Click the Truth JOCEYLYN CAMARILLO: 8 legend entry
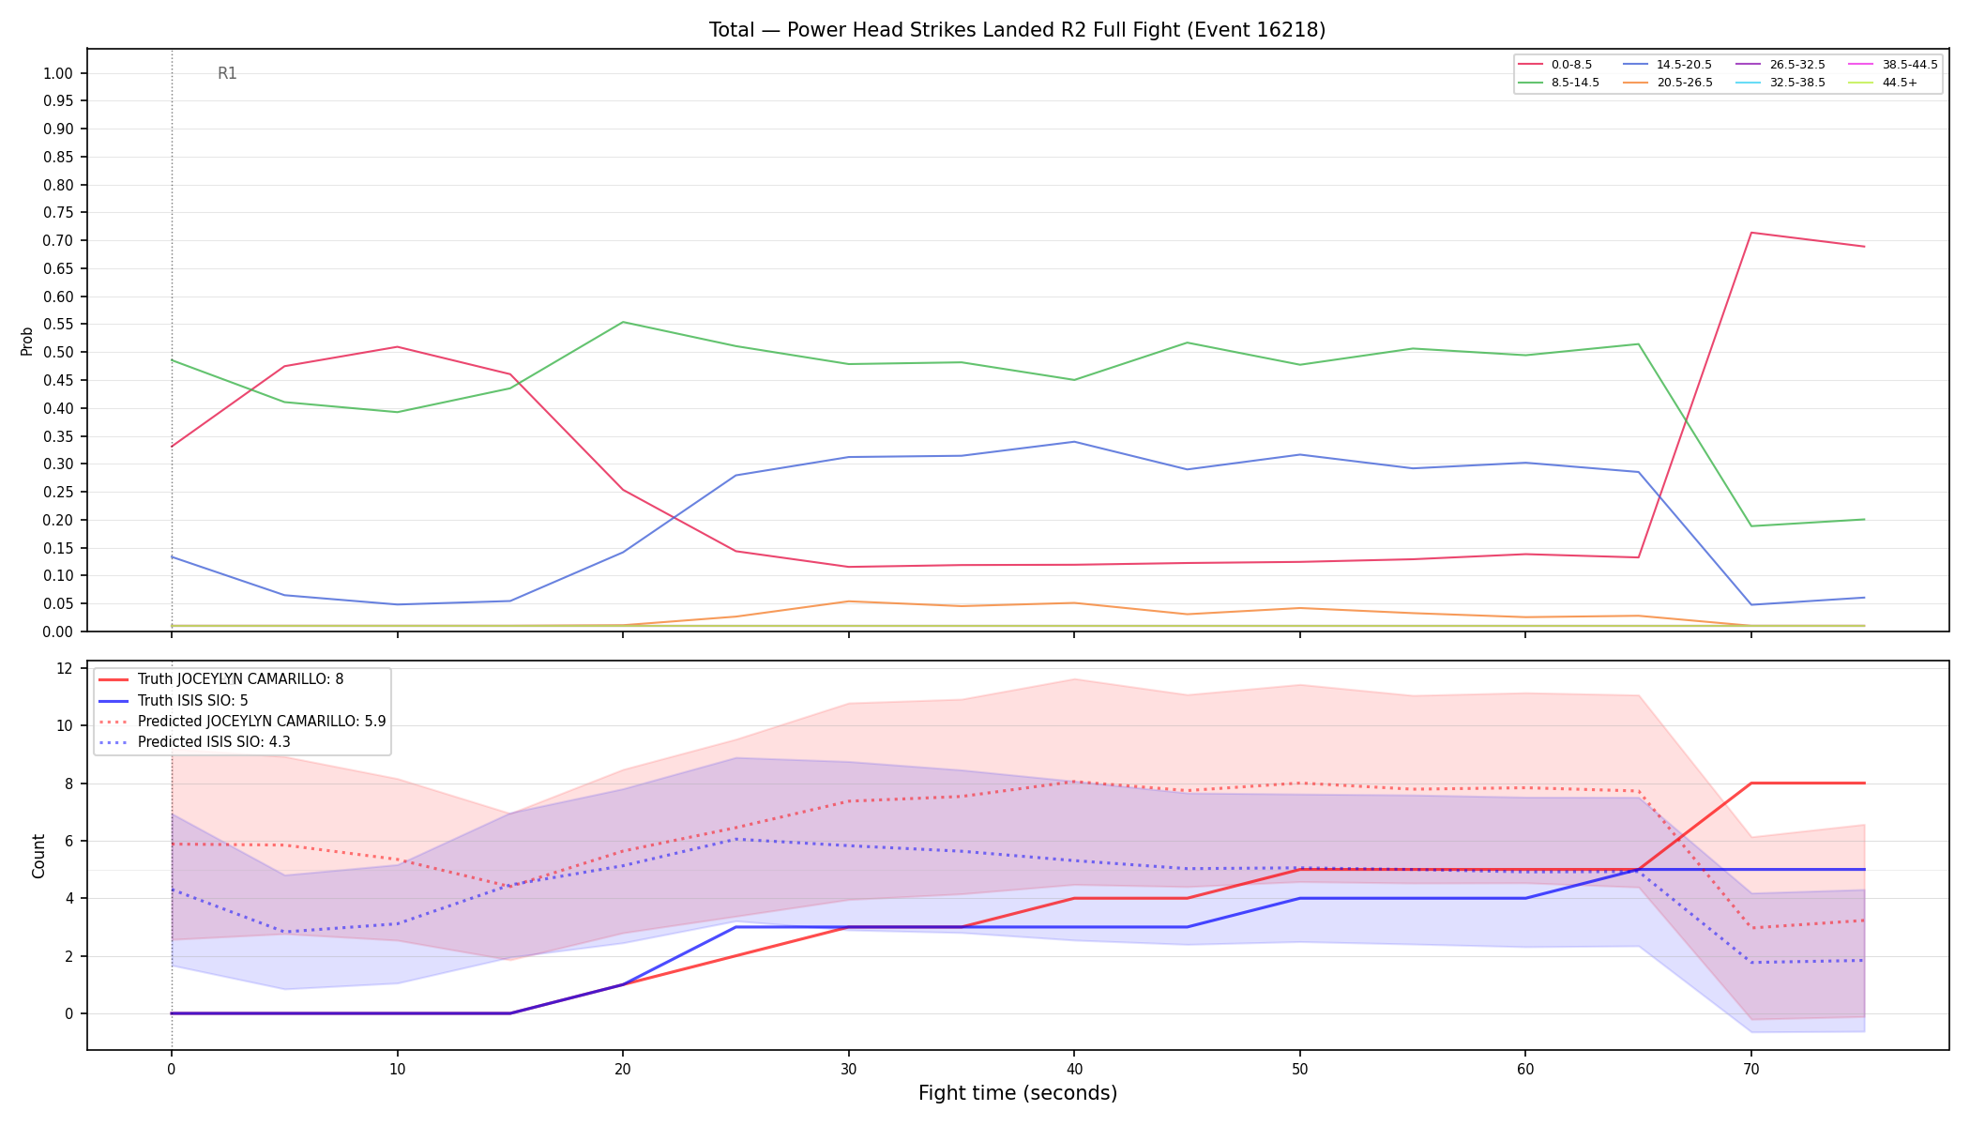1970x1126 pixels. [221, 679]
